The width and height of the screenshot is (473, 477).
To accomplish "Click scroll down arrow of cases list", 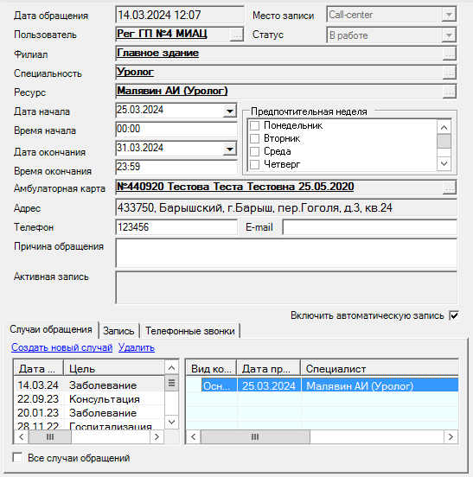I will (x=171, y=422).
